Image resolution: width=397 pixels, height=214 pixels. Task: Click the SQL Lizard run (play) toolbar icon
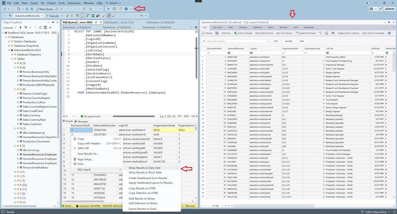tap(109, 9)
